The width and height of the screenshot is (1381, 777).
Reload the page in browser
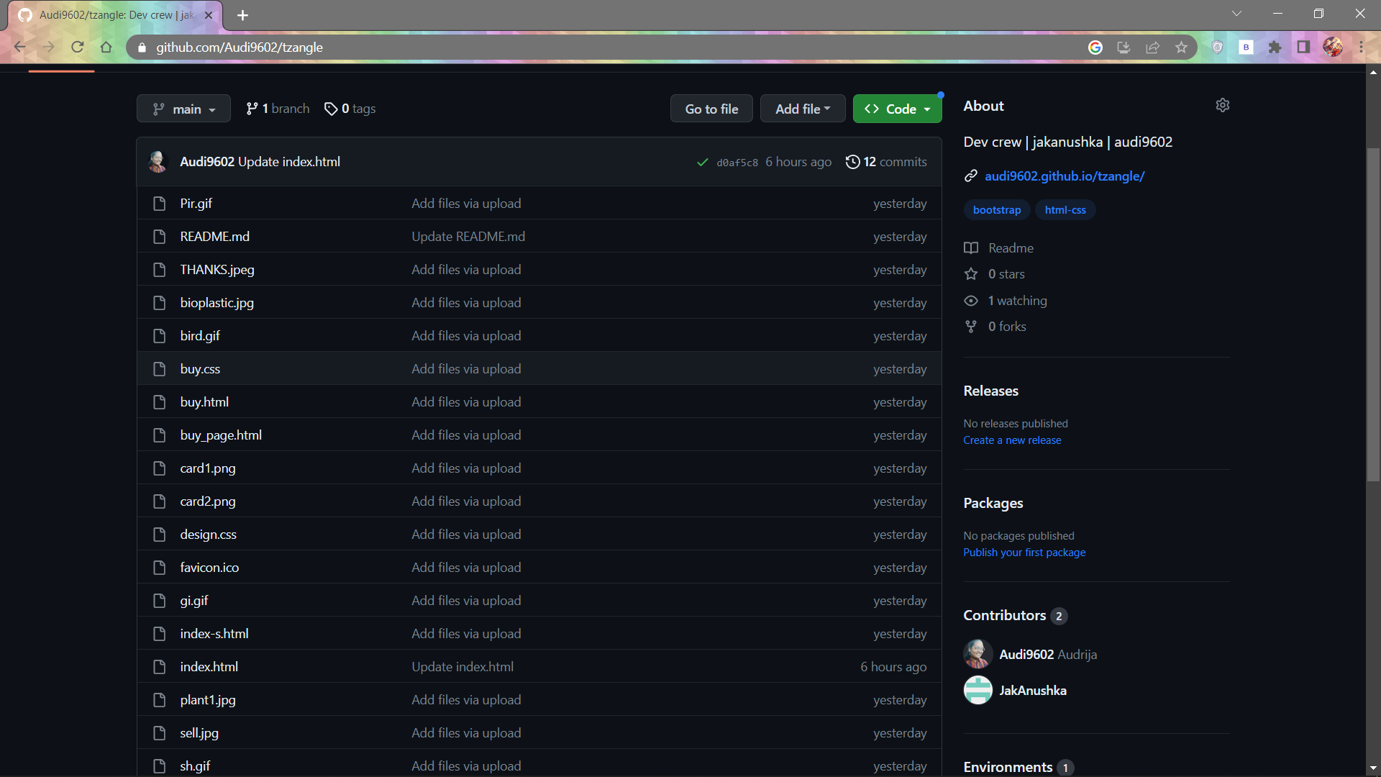point(78,47)
